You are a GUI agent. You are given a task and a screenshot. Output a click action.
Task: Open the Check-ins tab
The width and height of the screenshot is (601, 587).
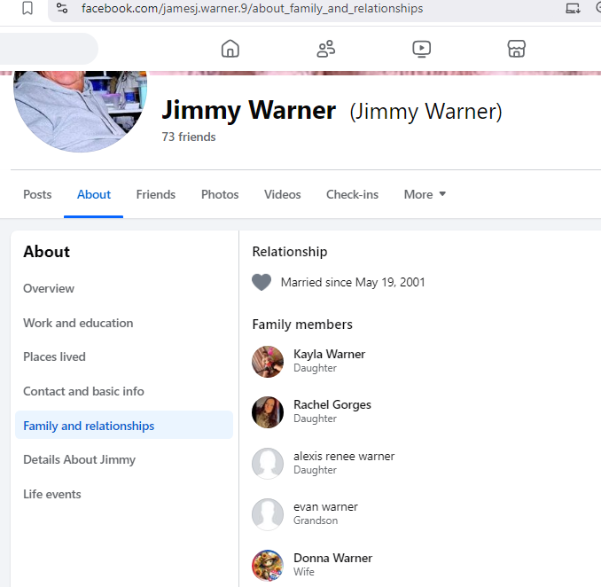[x=352, y=194]
